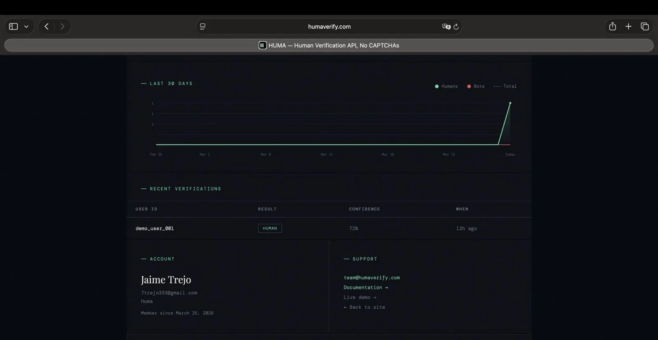Click the RESULT column header

tap(267, 209)
